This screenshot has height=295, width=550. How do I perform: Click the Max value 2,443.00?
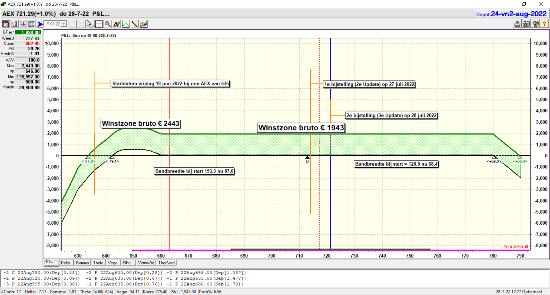pyautogui.click(x=28, y=66)
